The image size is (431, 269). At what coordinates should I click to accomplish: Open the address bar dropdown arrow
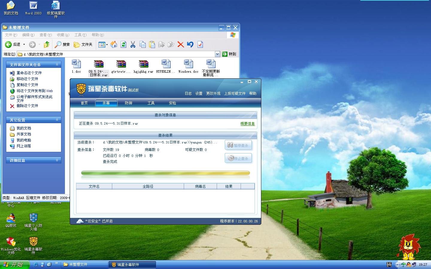(x=218, y=54)
